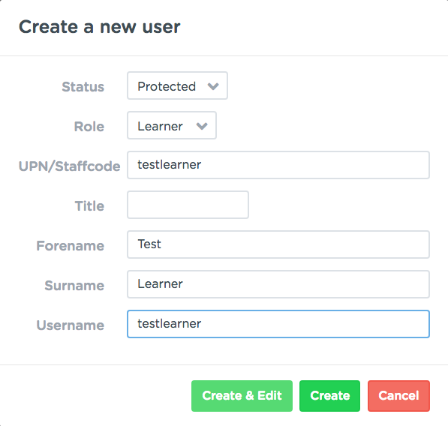Cancel the new user dialog
Image resolution: width=448 pixels, height=426 pixels.
click(398, 396)
